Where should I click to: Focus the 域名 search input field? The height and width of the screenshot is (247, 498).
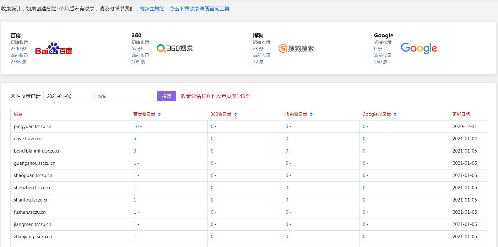(x=125, y=96)
